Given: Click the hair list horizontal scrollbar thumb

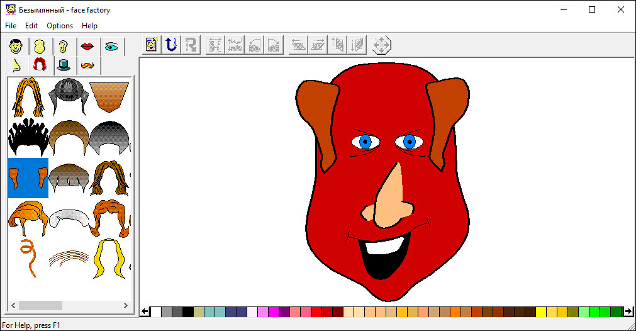Looking at the screenshot, I should pos(40,305).
